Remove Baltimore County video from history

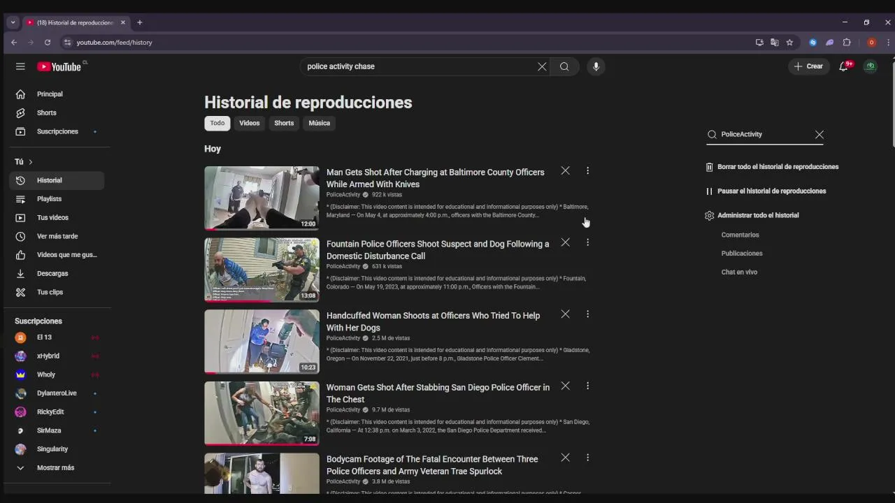[x=565, y=170]
